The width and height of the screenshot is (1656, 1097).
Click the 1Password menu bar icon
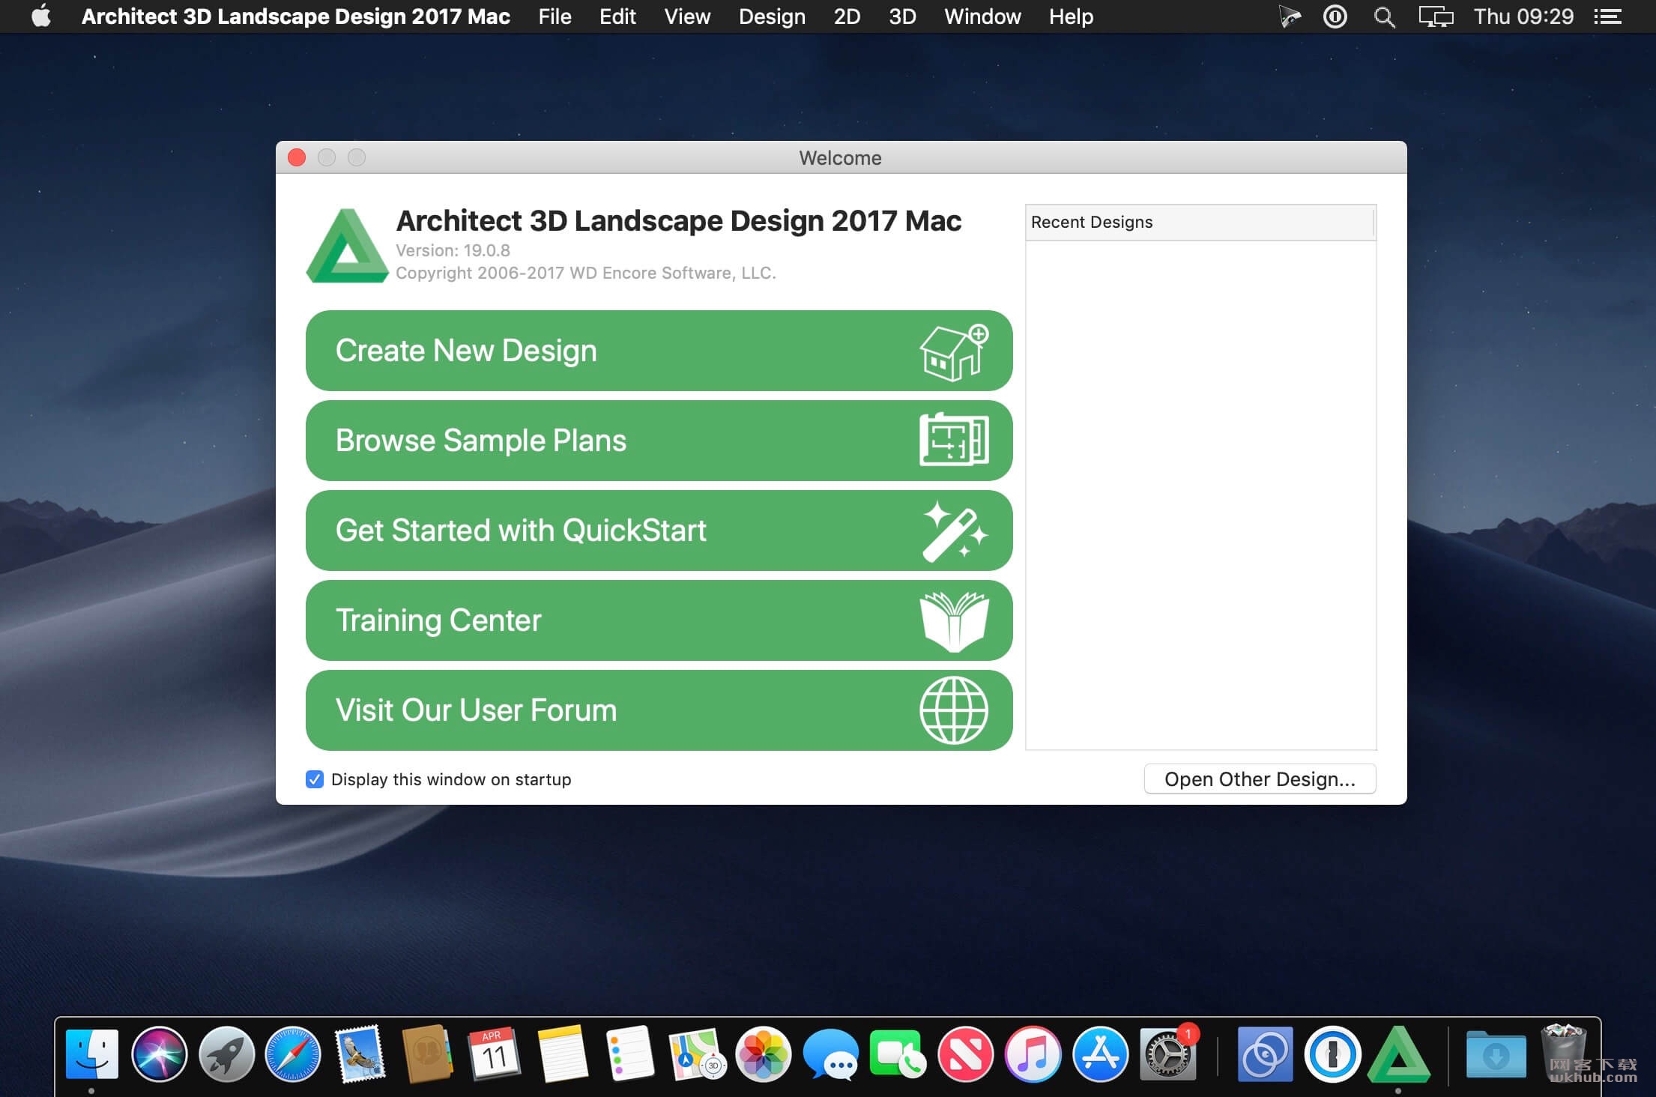(x=1335, y=16)
